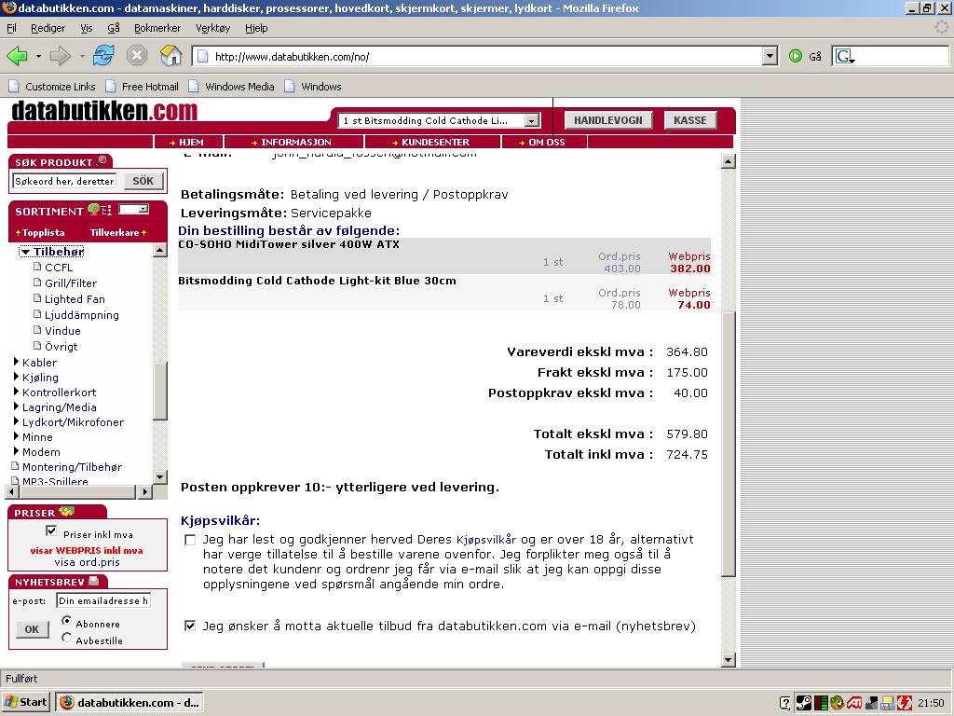This screenshot has height=716, width=954.
Task: Expand the Kontrollerkort category
Action: pos(17,392)
